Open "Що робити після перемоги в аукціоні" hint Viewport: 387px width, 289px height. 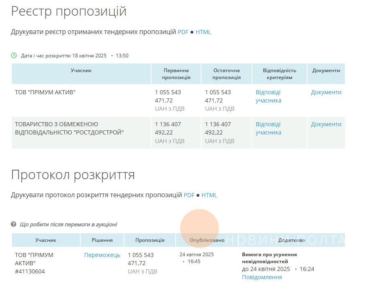[68, 225]
